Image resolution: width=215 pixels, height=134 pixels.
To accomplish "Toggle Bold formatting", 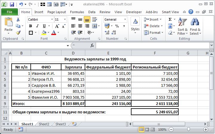I will click(31, 26).
